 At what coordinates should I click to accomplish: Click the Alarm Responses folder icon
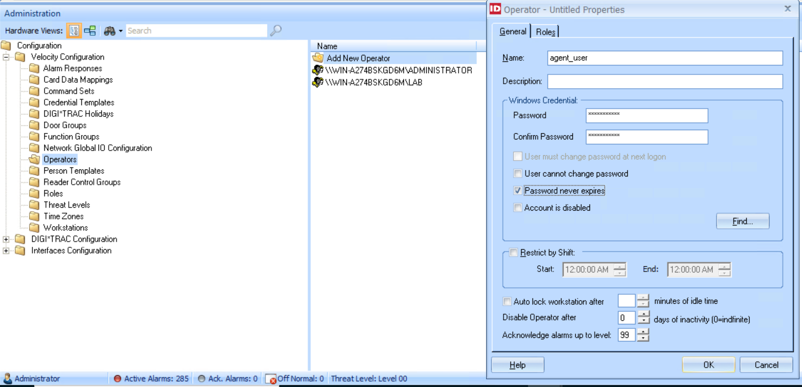[34, 68]
